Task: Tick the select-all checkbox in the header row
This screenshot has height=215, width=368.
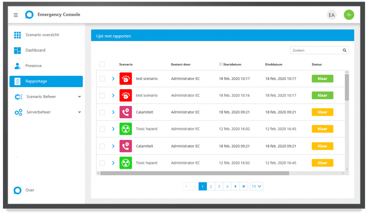Action: (x=102, y=64)
